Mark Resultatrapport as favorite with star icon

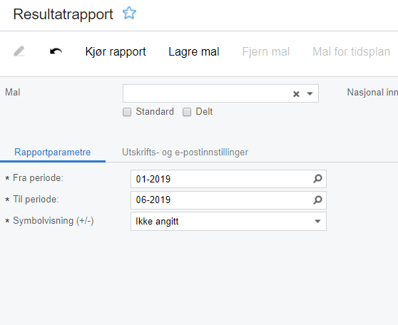(129, 14)
